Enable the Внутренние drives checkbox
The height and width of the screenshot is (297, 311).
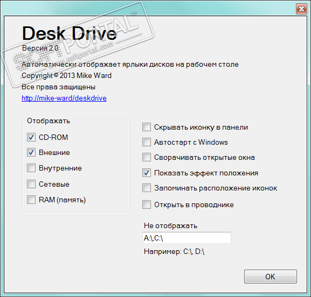click(31, 168)
